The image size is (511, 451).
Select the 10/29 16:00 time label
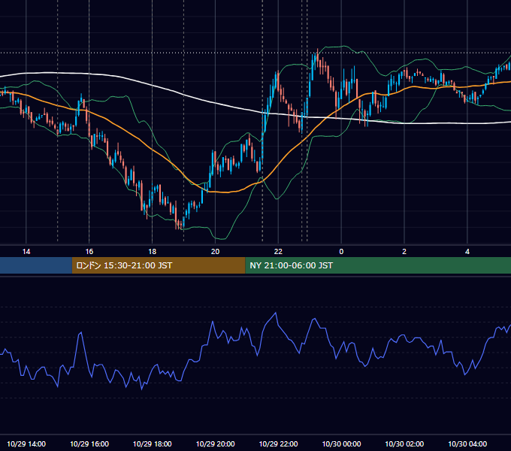coord(89,443)
